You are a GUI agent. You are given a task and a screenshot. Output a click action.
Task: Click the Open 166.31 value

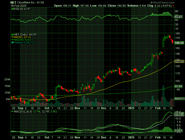click(63, 6)
